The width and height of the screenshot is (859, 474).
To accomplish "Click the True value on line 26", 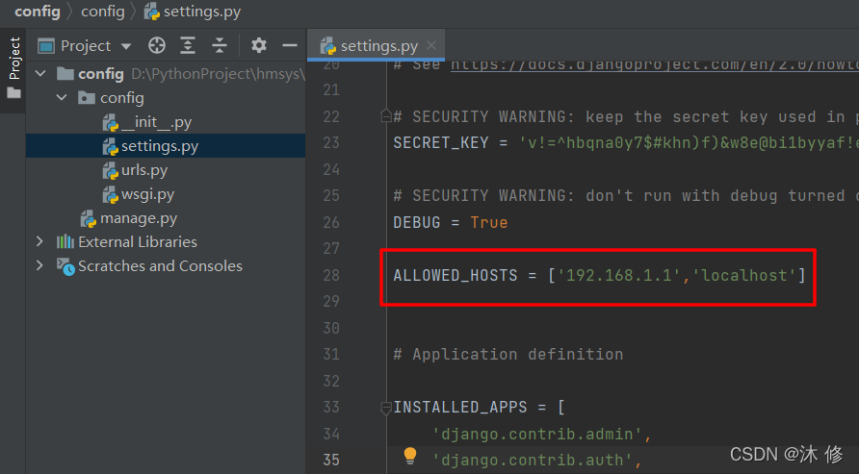I will [x=488, y=222].
